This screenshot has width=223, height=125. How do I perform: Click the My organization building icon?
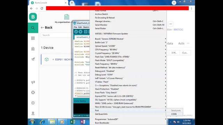pos(67,17)
